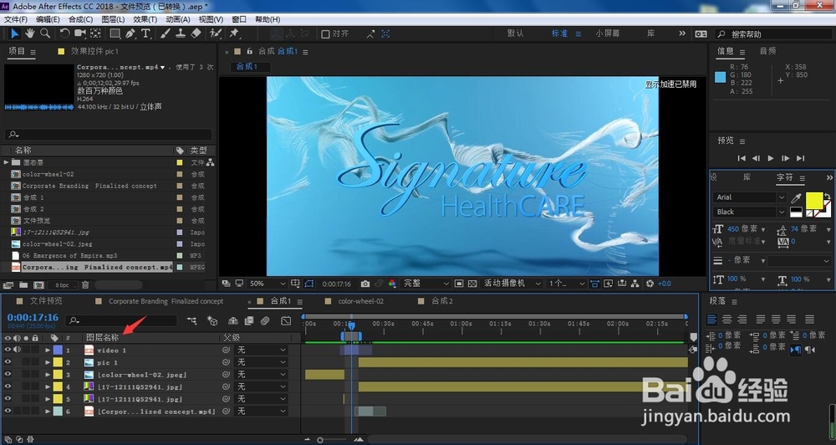The height and width of the screenshot is (445, 836).
Task: Hide the pic 1 layer
Action: tap(8, 362)
